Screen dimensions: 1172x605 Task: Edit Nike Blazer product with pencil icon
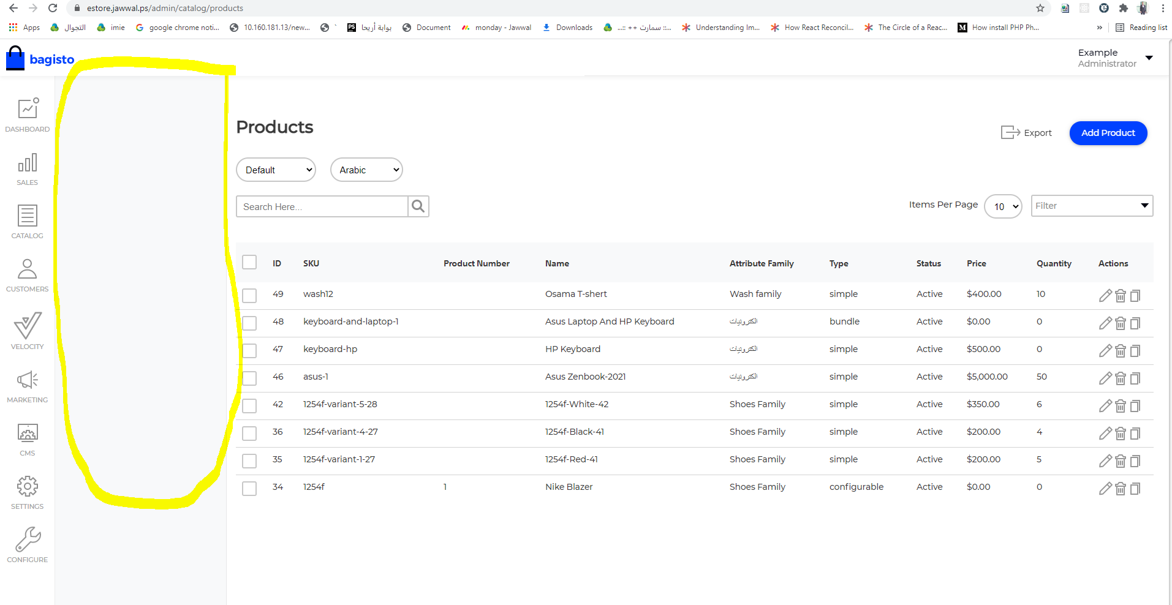(x=1105, y=489)
